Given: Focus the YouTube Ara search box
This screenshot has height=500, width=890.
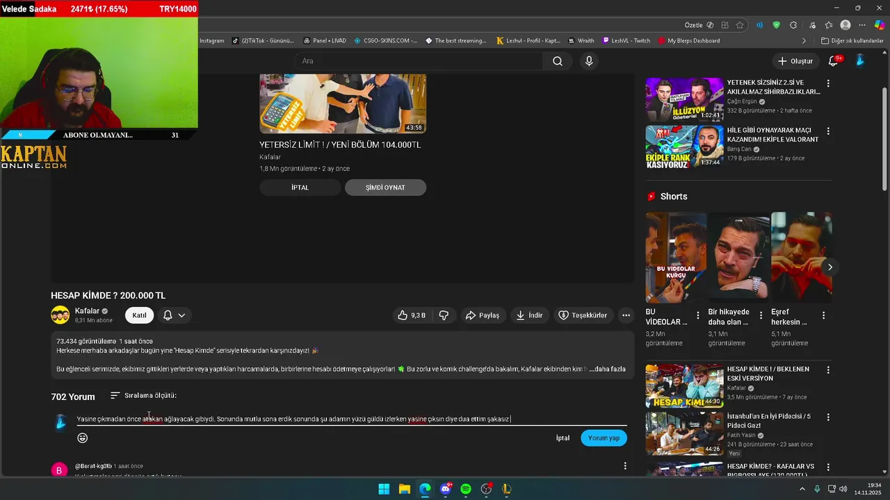Looking at the screenshot, I should [419, 61].
